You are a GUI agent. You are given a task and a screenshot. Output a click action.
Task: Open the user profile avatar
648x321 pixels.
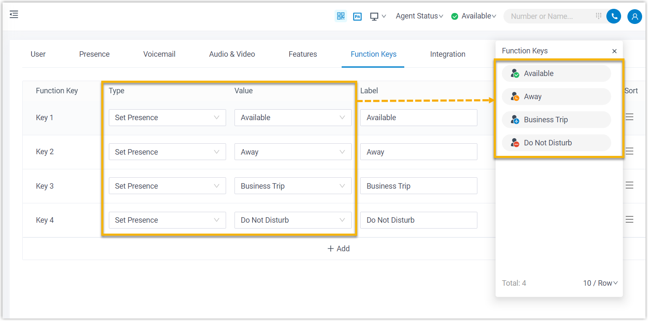(x=635, y=16)
